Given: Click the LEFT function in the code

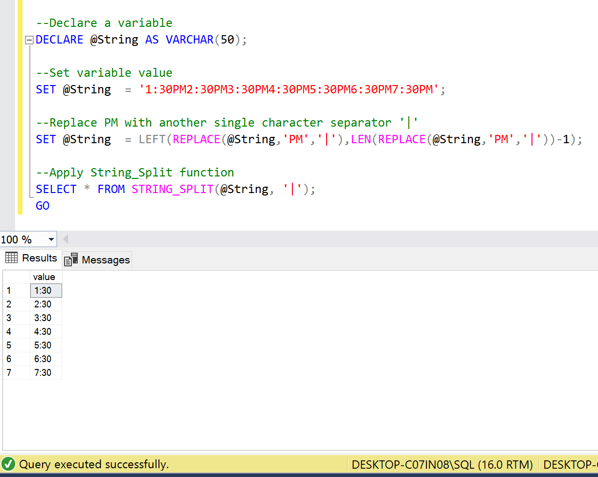Looking at the screenshot, I should (x=152, y=139).
